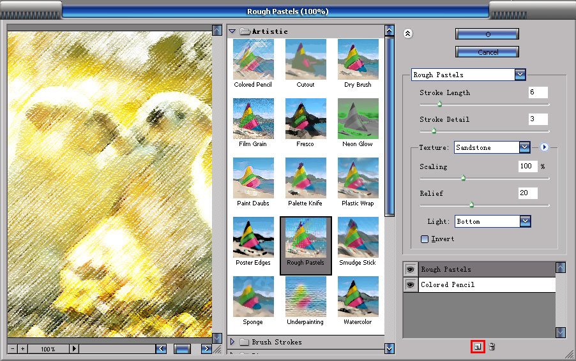Click the delete effect layer trash icon

click(492, 347)
